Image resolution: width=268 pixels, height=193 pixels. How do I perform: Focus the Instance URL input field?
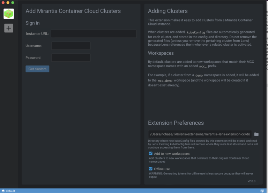(94, 34)
